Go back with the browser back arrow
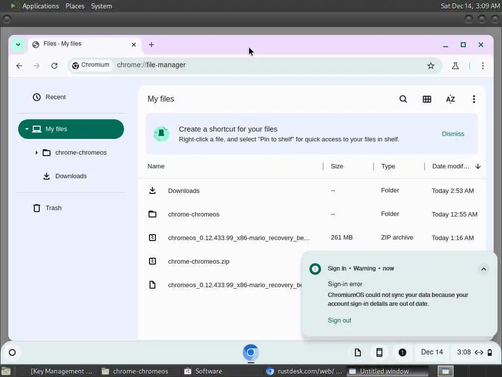The width and height of the screenshot is (502, 377). 19,66
